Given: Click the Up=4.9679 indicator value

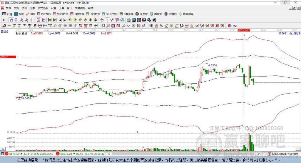Looking at the screenshot, I should pyautogui.click(x=54, y=33).
